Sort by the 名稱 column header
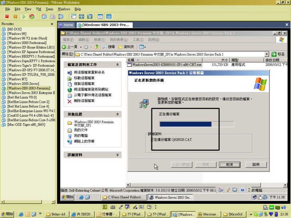This screenshot has width=291, height=218. pyautogui.click(x=164, y=60)
